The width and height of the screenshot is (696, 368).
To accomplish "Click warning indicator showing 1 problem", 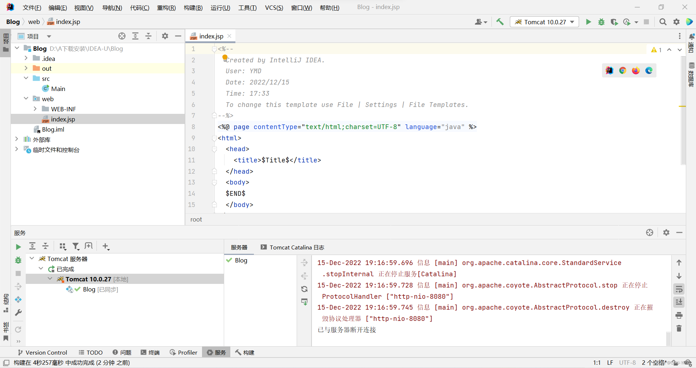I will pos(656,50).
